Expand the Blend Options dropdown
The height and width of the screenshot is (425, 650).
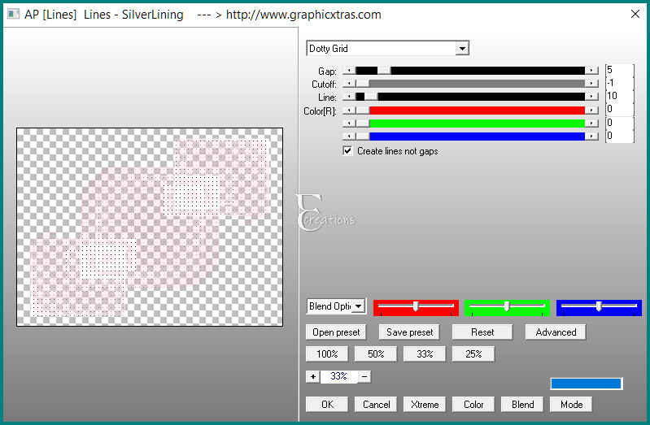359,306
